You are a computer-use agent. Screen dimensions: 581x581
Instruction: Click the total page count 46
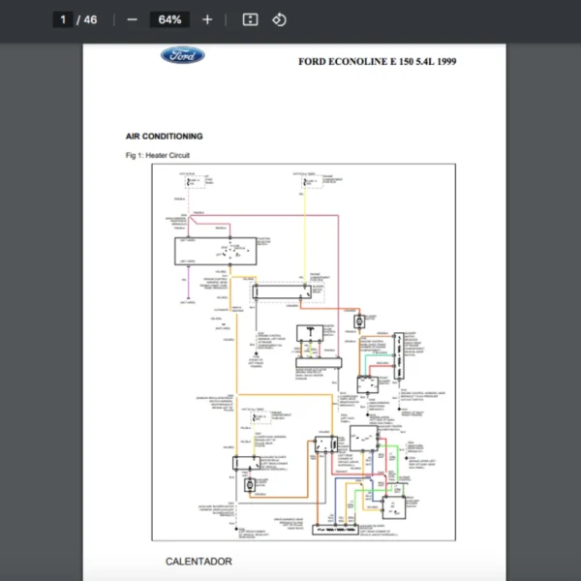(90, 19)
